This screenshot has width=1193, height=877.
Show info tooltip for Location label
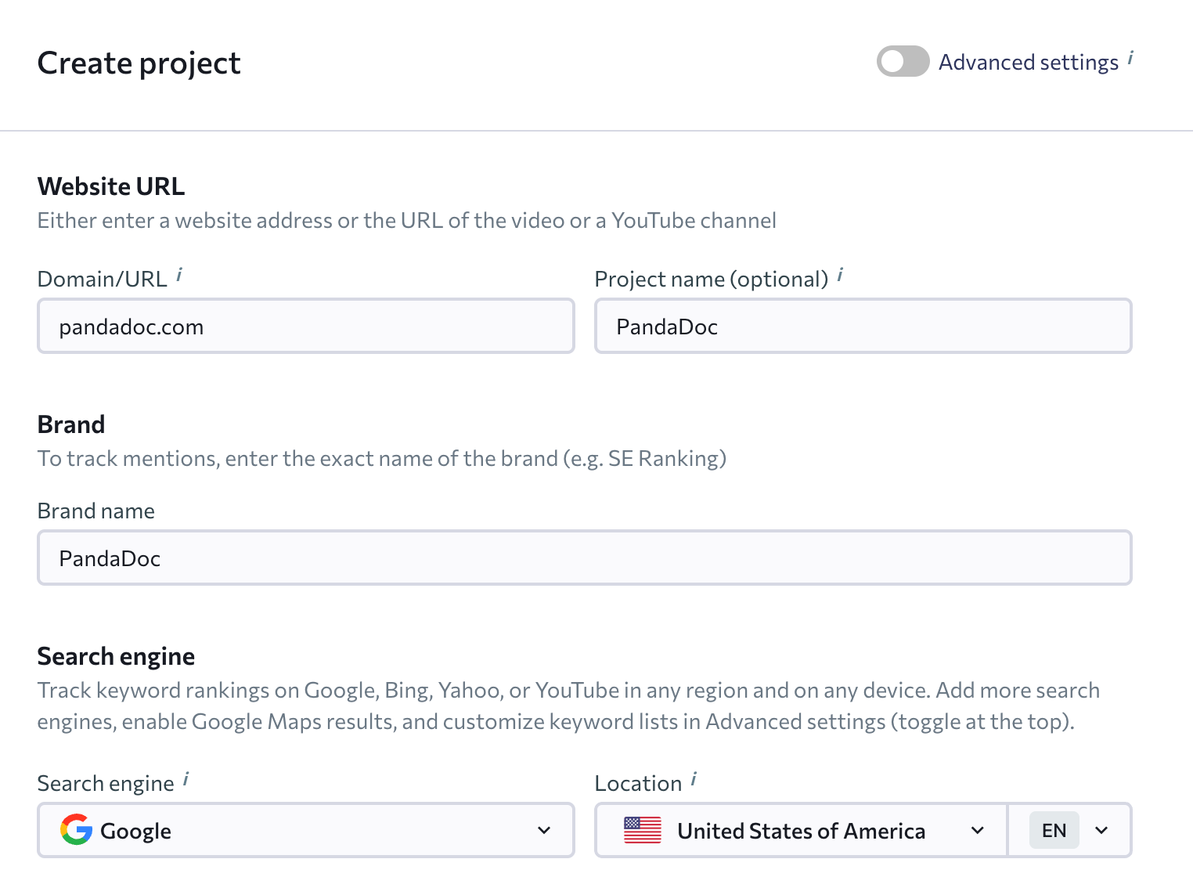pyautogui.click(x=694, y=779)
